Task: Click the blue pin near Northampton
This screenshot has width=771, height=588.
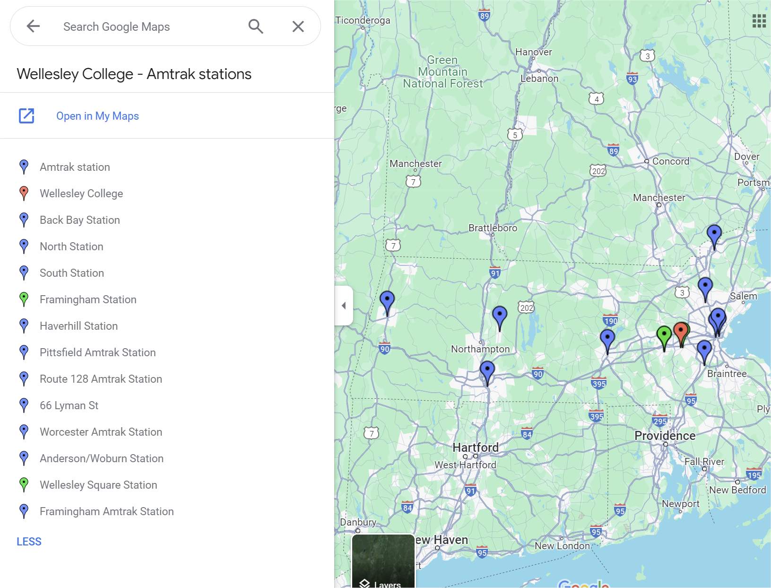Action: tap(499, 315)
